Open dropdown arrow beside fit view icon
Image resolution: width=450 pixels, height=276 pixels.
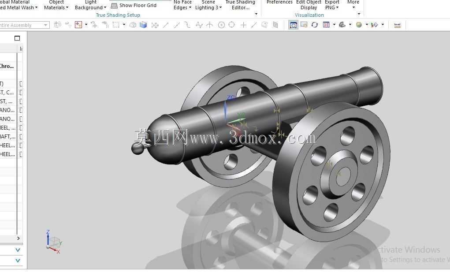tap(334, 25)
